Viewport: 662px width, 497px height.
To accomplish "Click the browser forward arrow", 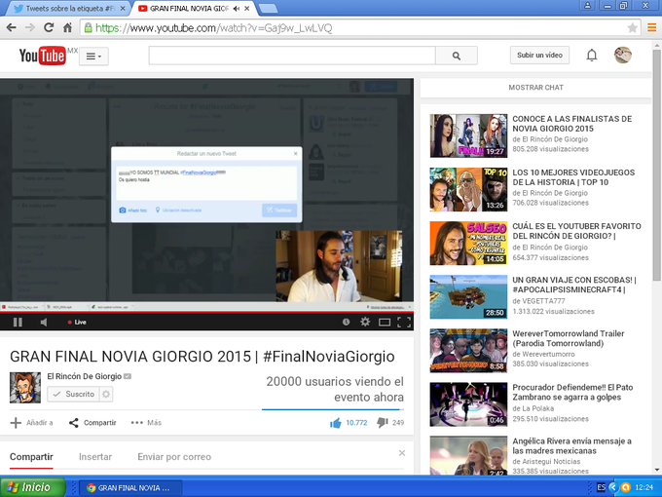I will 30,28.
